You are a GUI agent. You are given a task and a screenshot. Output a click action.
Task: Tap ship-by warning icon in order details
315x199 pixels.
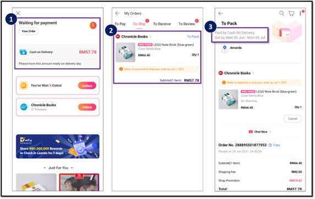[x=224, y=82]
